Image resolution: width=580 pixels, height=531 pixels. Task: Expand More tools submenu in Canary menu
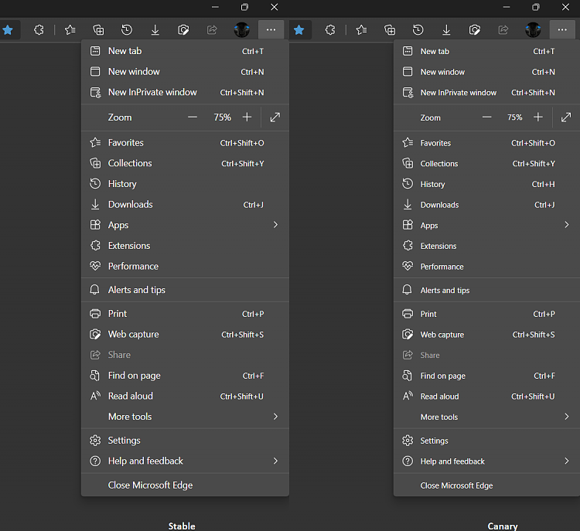tap(567, 417)
